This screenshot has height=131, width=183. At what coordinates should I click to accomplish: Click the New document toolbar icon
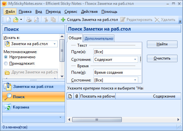point(8,20)
